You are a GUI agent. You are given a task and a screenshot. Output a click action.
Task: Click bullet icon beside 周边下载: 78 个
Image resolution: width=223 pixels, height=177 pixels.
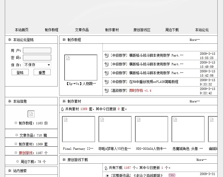click(x=18, y=161)
